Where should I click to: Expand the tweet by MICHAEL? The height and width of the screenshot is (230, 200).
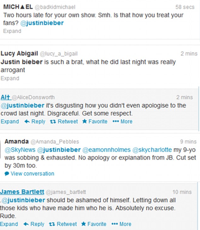[x=12, y=31]
